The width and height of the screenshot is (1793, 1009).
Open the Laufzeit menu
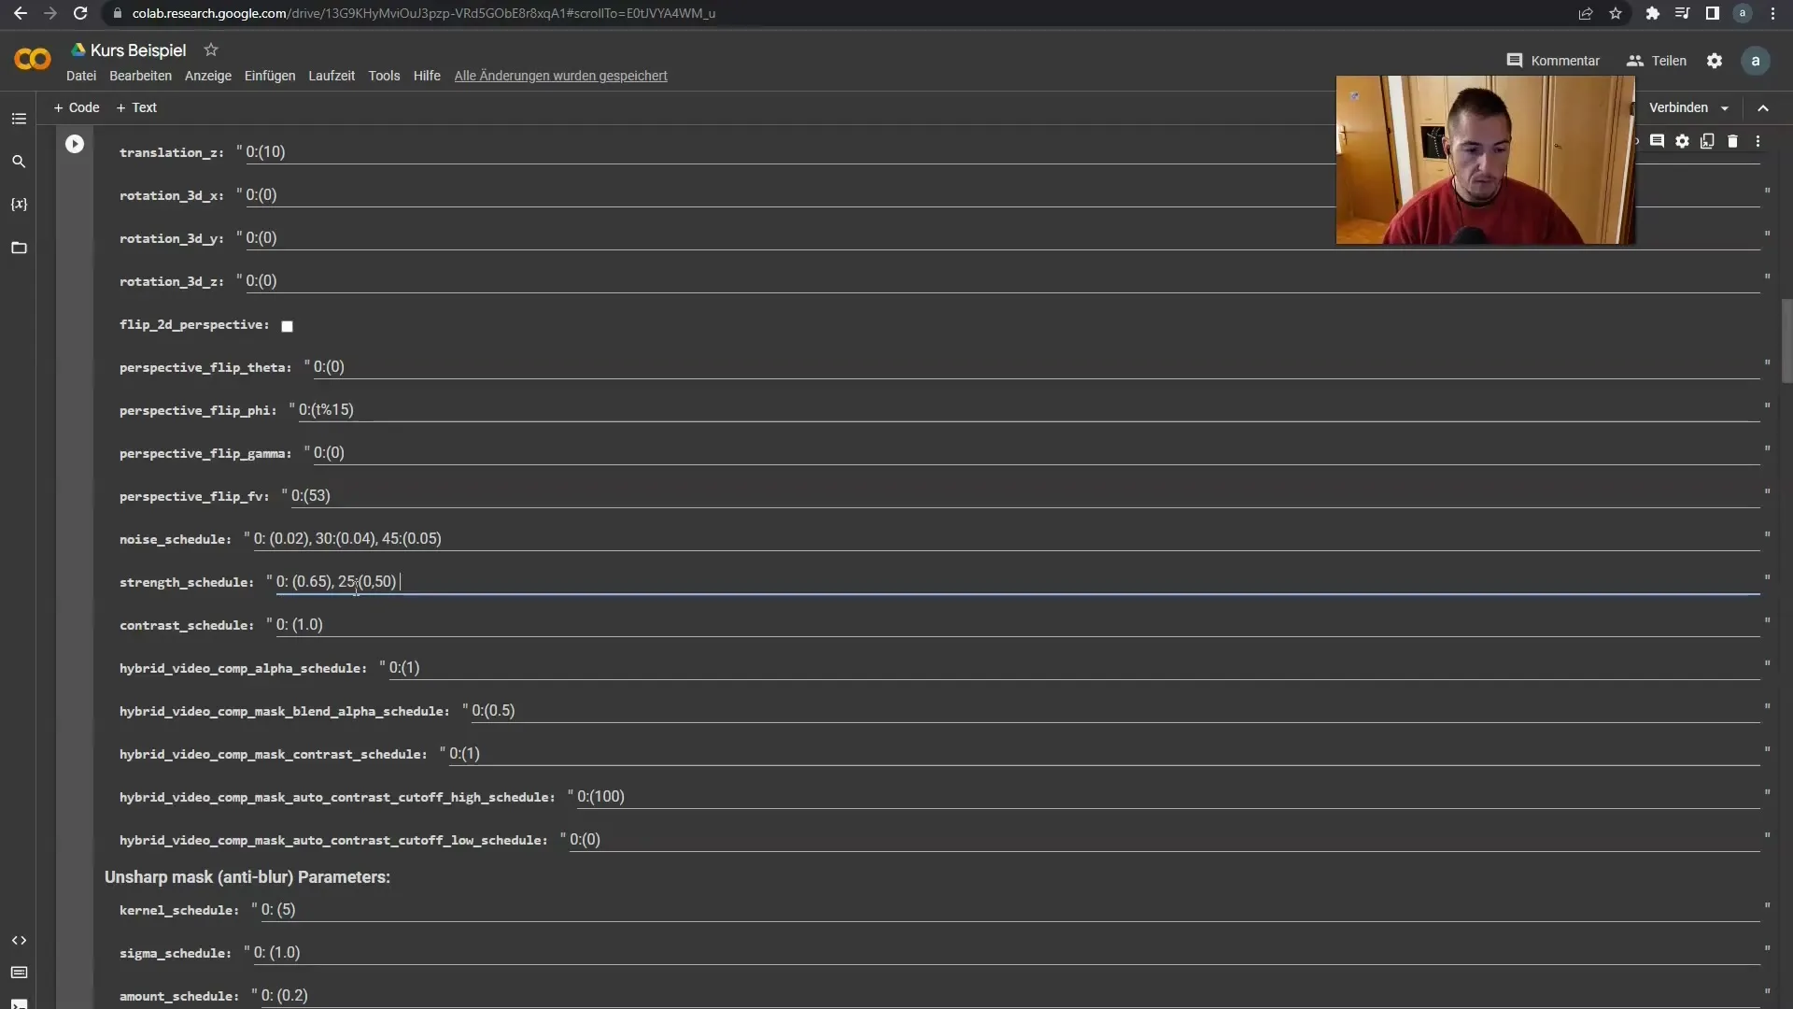click(x=332, y=76)
